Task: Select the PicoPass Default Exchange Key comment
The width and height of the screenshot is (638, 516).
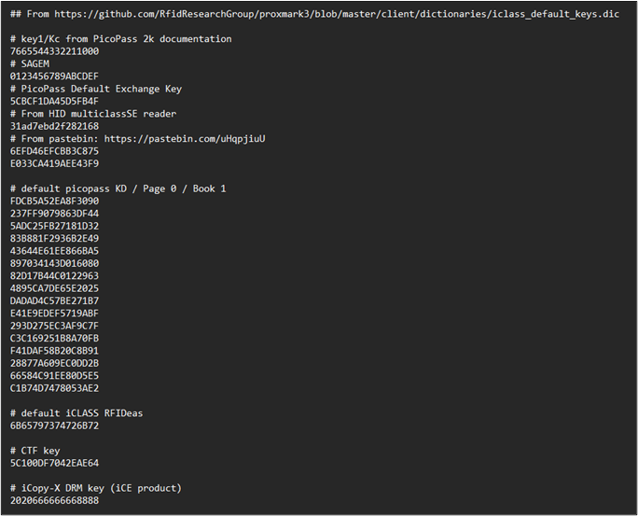Action: [96, 90]
